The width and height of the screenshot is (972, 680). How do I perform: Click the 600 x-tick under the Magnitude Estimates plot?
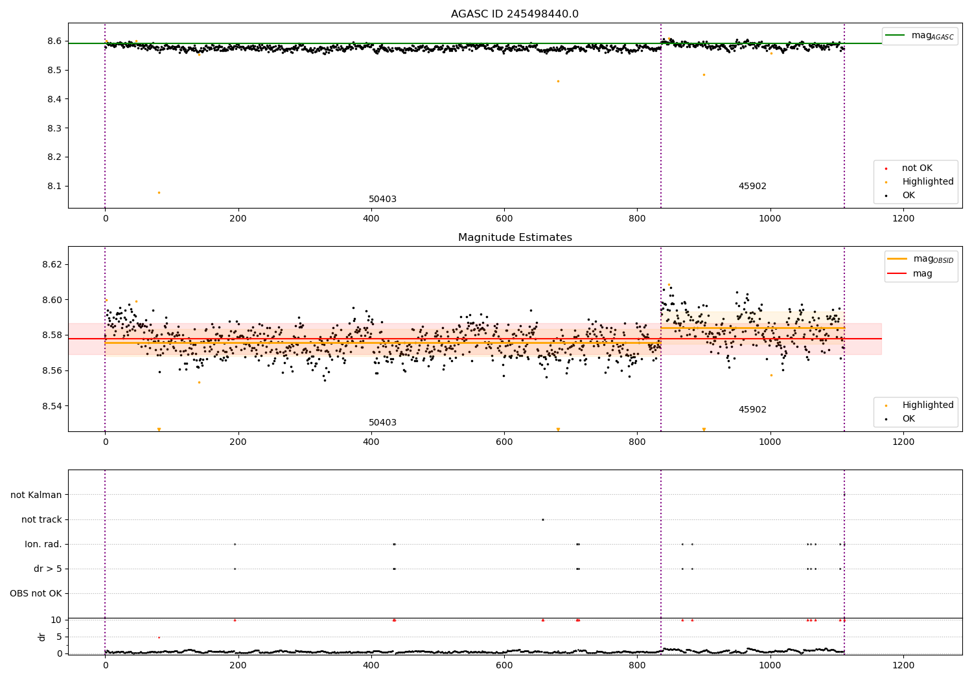504,442
